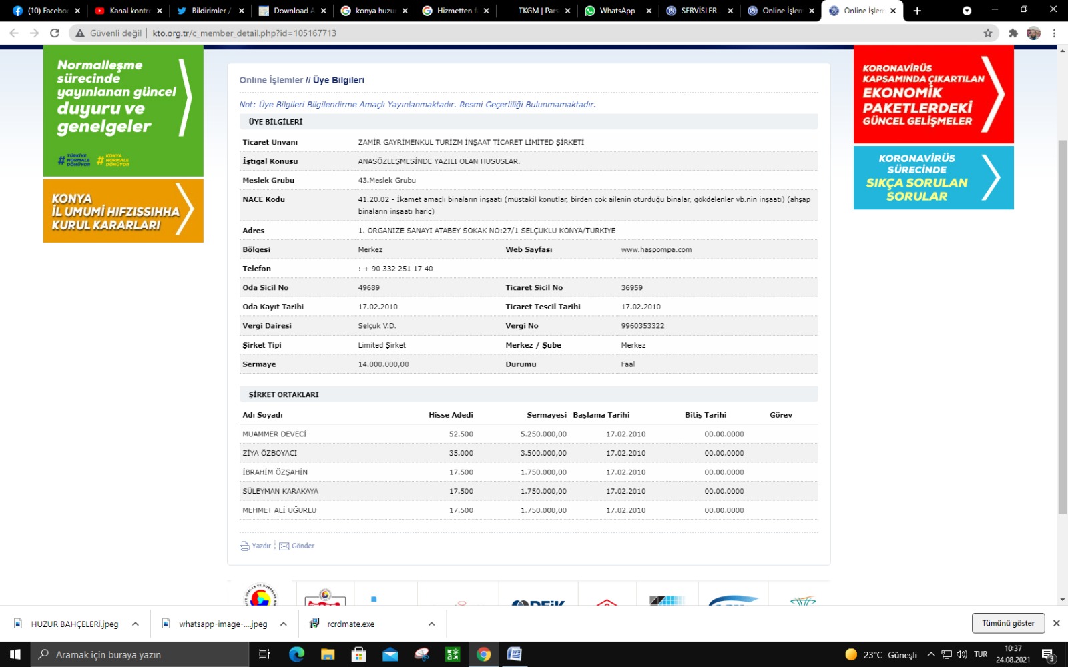Image resolution: width=1068 pixels, height=667 pixels.
Task: Click the browser reload page icon
Action: click(x=55, y=33)
